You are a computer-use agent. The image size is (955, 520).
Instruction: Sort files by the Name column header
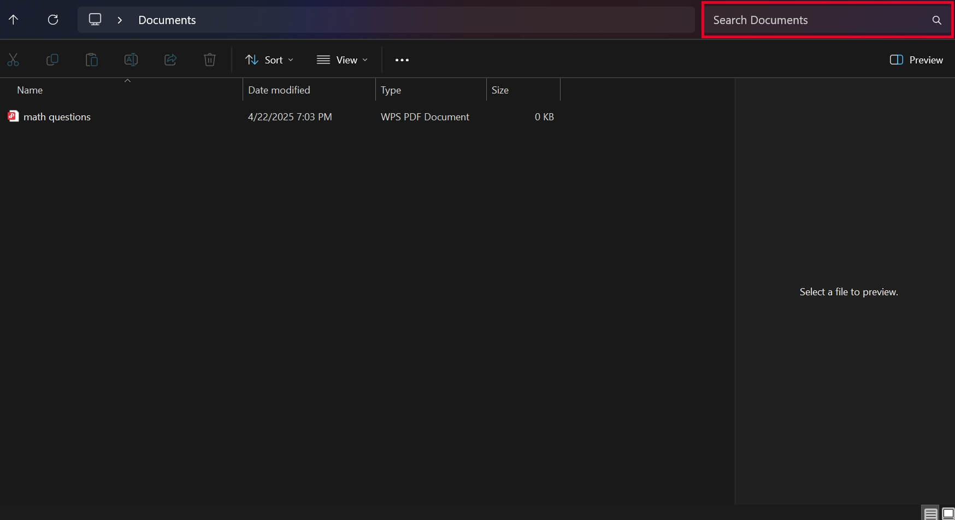pos(30,90)
